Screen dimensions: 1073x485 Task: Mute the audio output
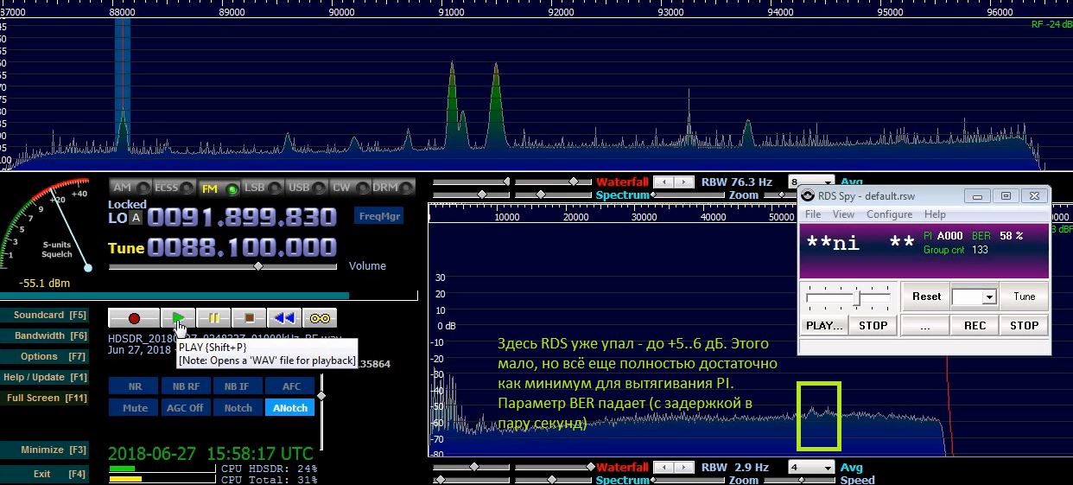134,408
